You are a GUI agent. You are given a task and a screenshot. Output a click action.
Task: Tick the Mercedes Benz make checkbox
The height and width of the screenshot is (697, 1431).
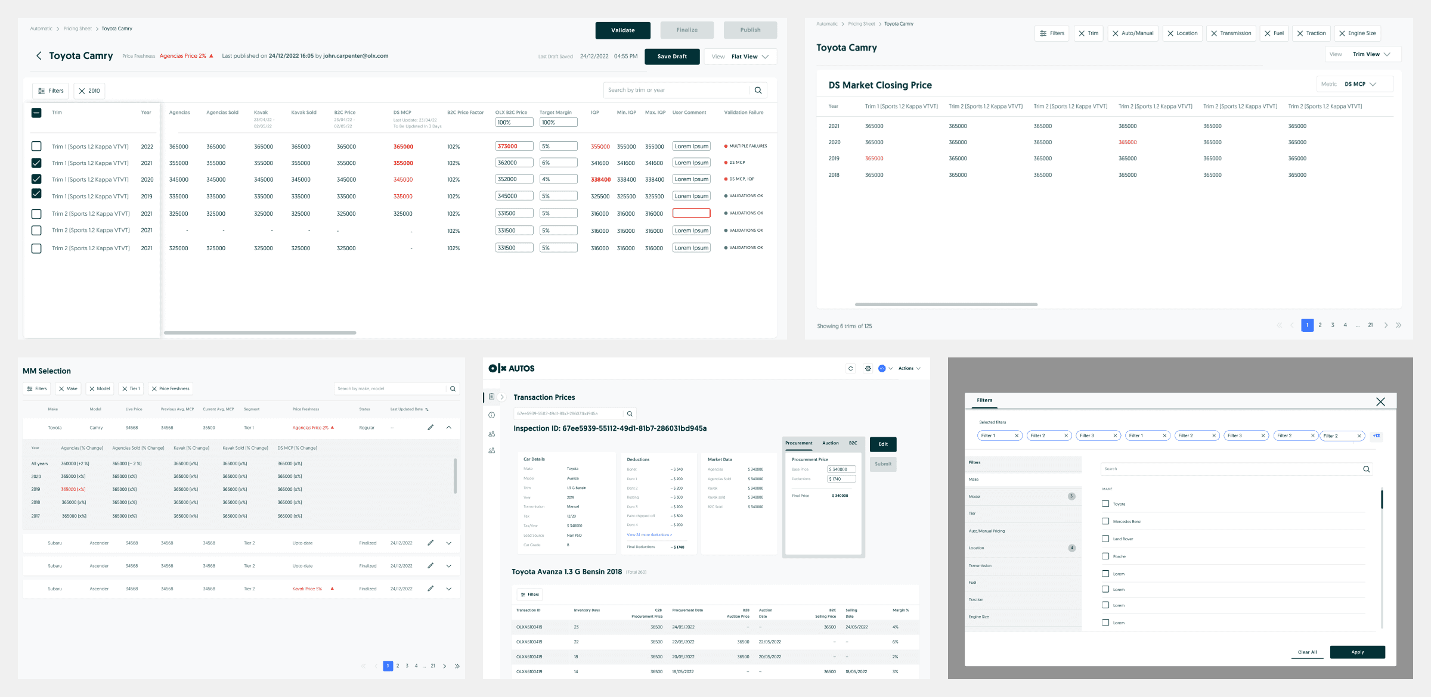pyautogui.click(x=1105, y=521)
